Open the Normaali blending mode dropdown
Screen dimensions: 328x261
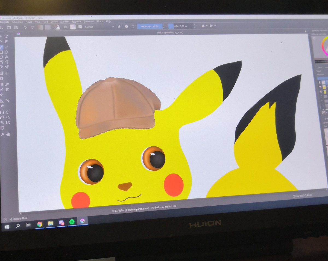coord(99,27)
